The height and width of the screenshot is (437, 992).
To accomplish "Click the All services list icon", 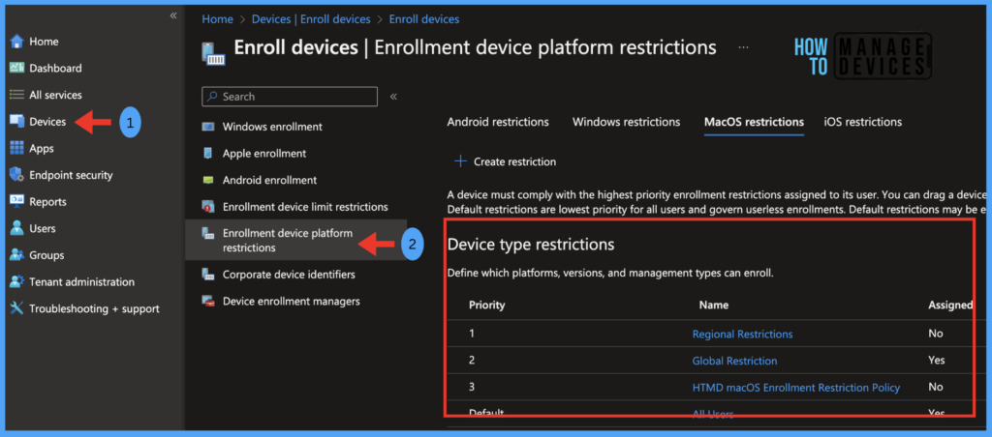I will (x=16, y=95).
